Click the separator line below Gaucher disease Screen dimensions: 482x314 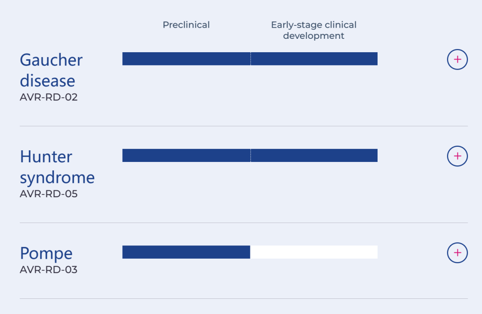pyautogui.click(x=244, y=126)
